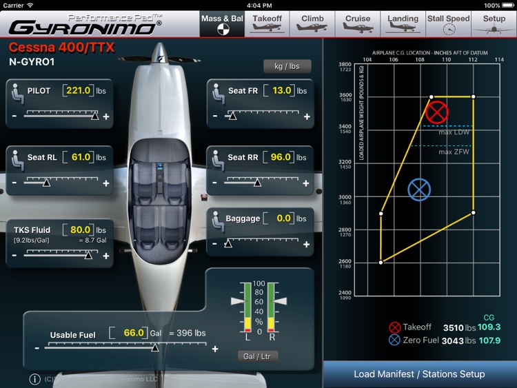The height and width of the screenshot is (388, 517).
Task: Increase Seat RL weight with plus
Action: pos(106,183)
